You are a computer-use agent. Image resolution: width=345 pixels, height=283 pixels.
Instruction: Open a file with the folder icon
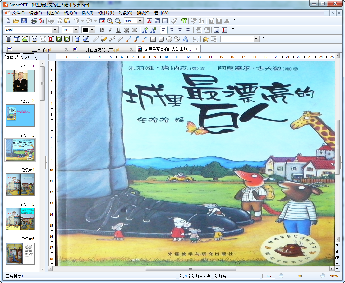pos(16,21)
